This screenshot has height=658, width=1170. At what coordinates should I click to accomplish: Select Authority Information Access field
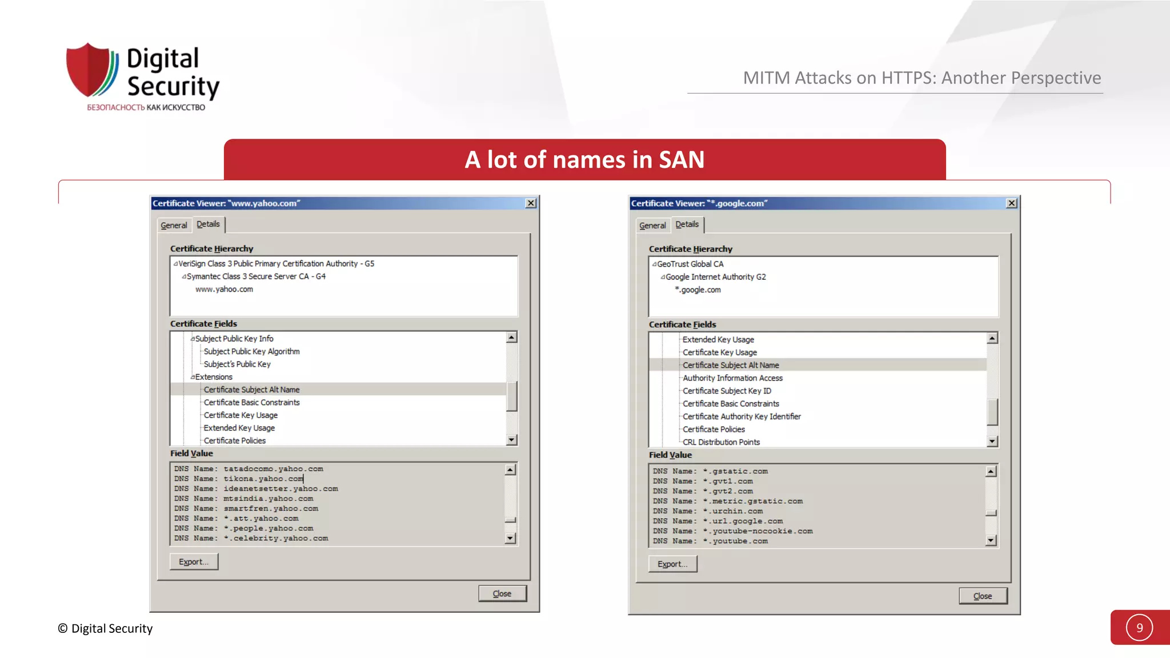[x=732, y=378]
